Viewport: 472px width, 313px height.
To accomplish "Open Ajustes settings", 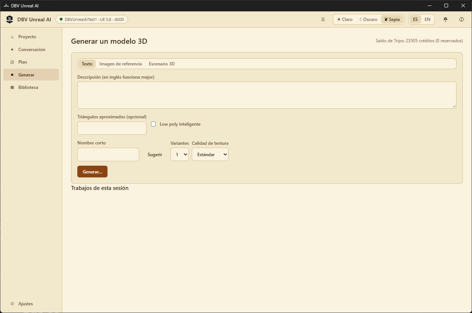I will [31, 304].
